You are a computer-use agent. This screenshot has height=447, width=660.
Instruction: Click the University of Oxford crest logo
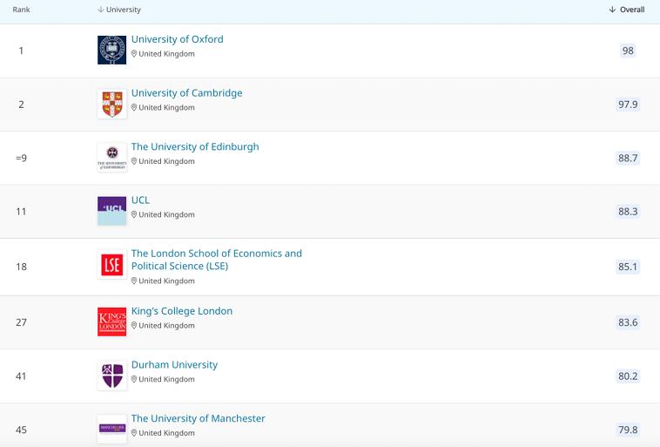111,50
